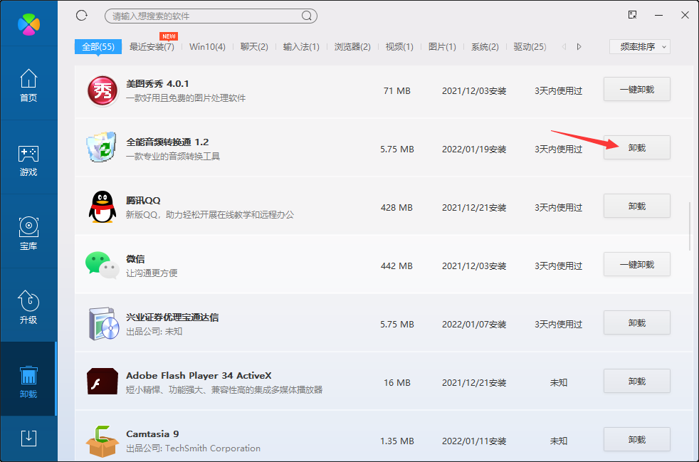This screenshot has height=462, width=699.
Task: Click the 兴业证券优理宝通达信 installer icon
Action: pyautogui.click(x=103, y=324)
